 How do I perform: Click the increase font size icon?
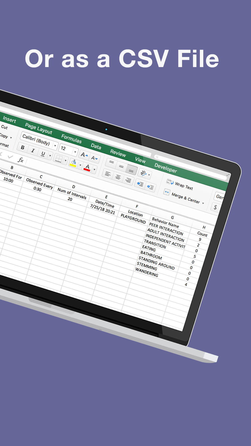[84, 155]
